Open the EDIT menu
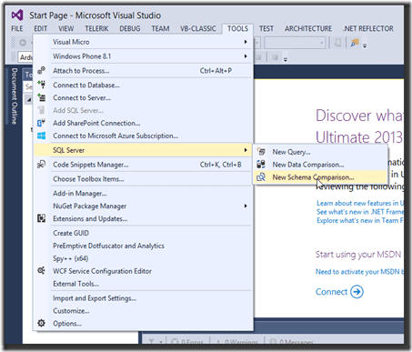 pos(40,28)
